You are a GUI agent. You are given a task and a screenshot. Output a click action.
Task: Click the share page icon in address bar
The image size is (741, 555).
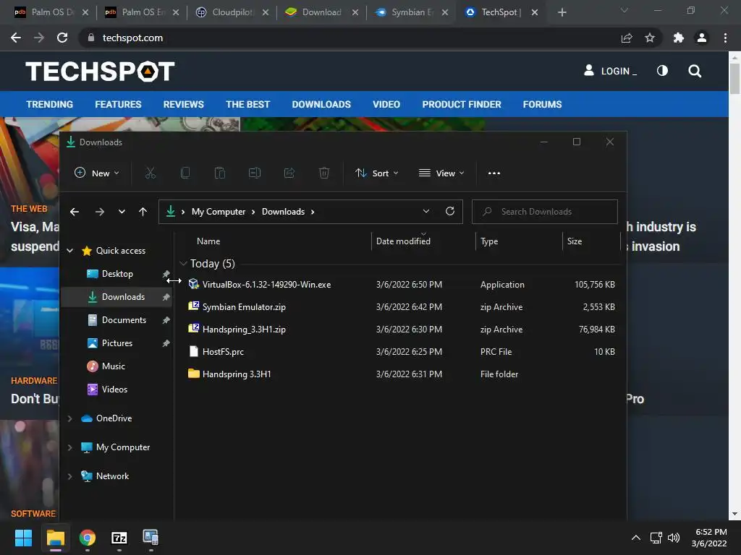[627, 38]
